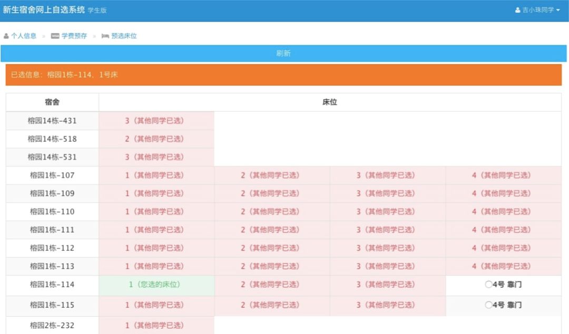This screenshot has width=569, height=334.
Task: Click dormitory cell 榕园1栋-112
Action: coord(52,248)
